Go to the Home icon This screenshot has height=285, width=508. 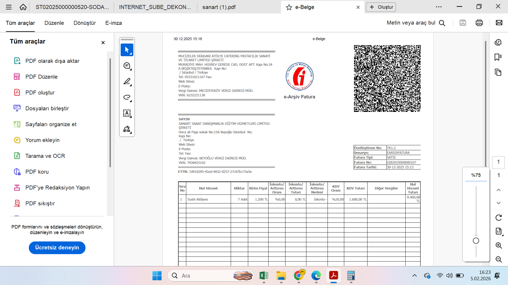pos(23,7)
